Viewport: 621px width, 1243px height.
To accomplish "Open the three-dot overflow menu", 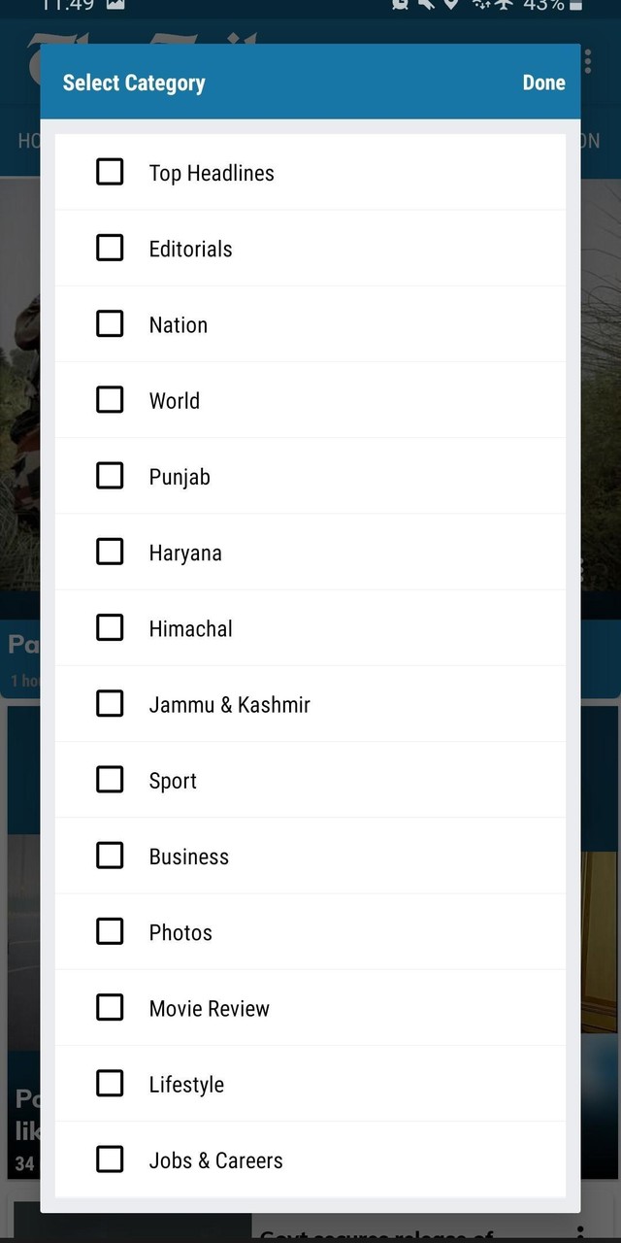I will click(588, 62).
